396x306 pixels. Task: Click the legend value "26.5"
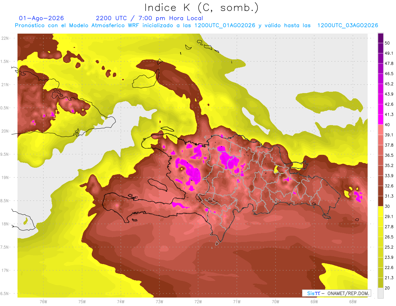389,237
